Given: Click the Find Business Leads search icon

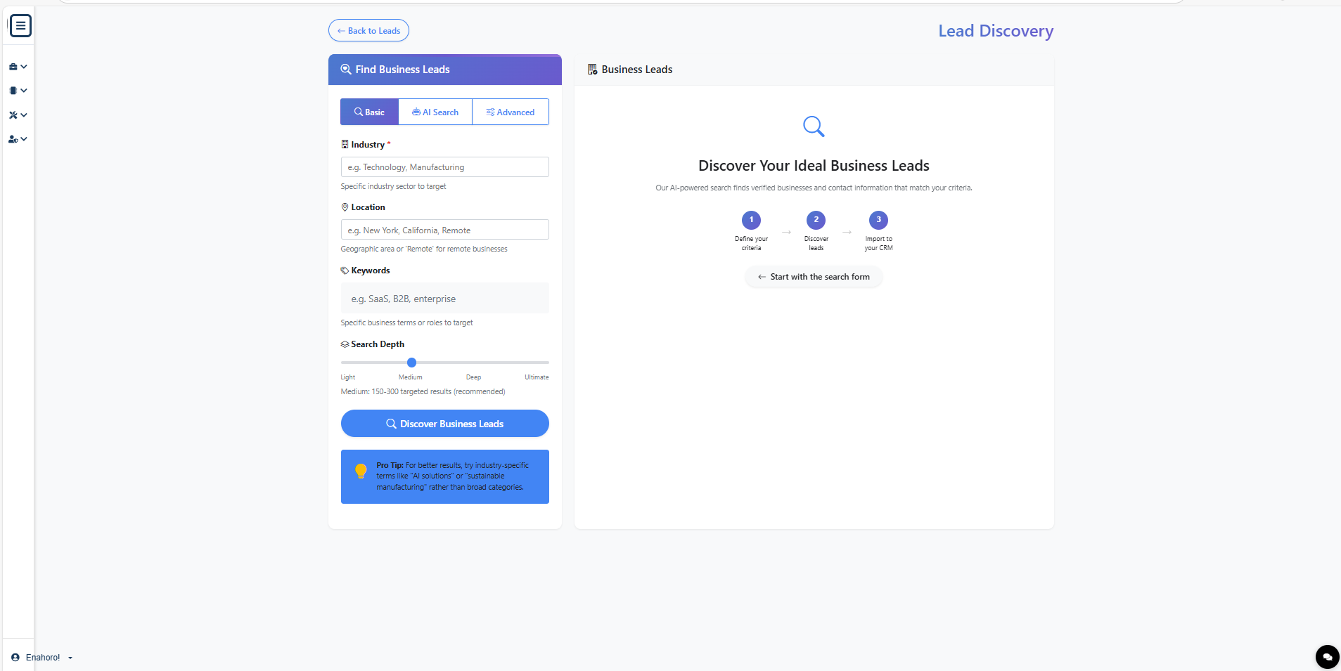Looking at the screenshot, I should pos(346,69).
